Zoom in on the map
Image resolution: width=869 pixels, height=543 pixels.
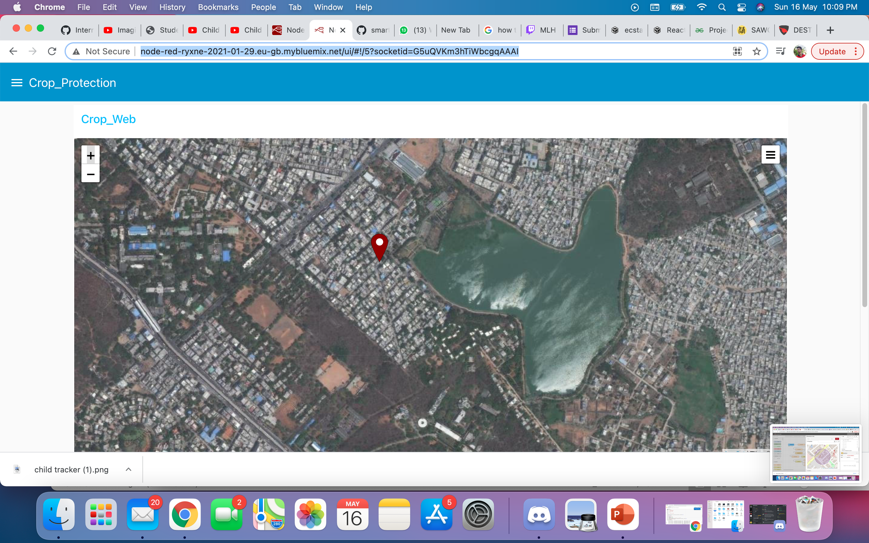tap(91, 155)
